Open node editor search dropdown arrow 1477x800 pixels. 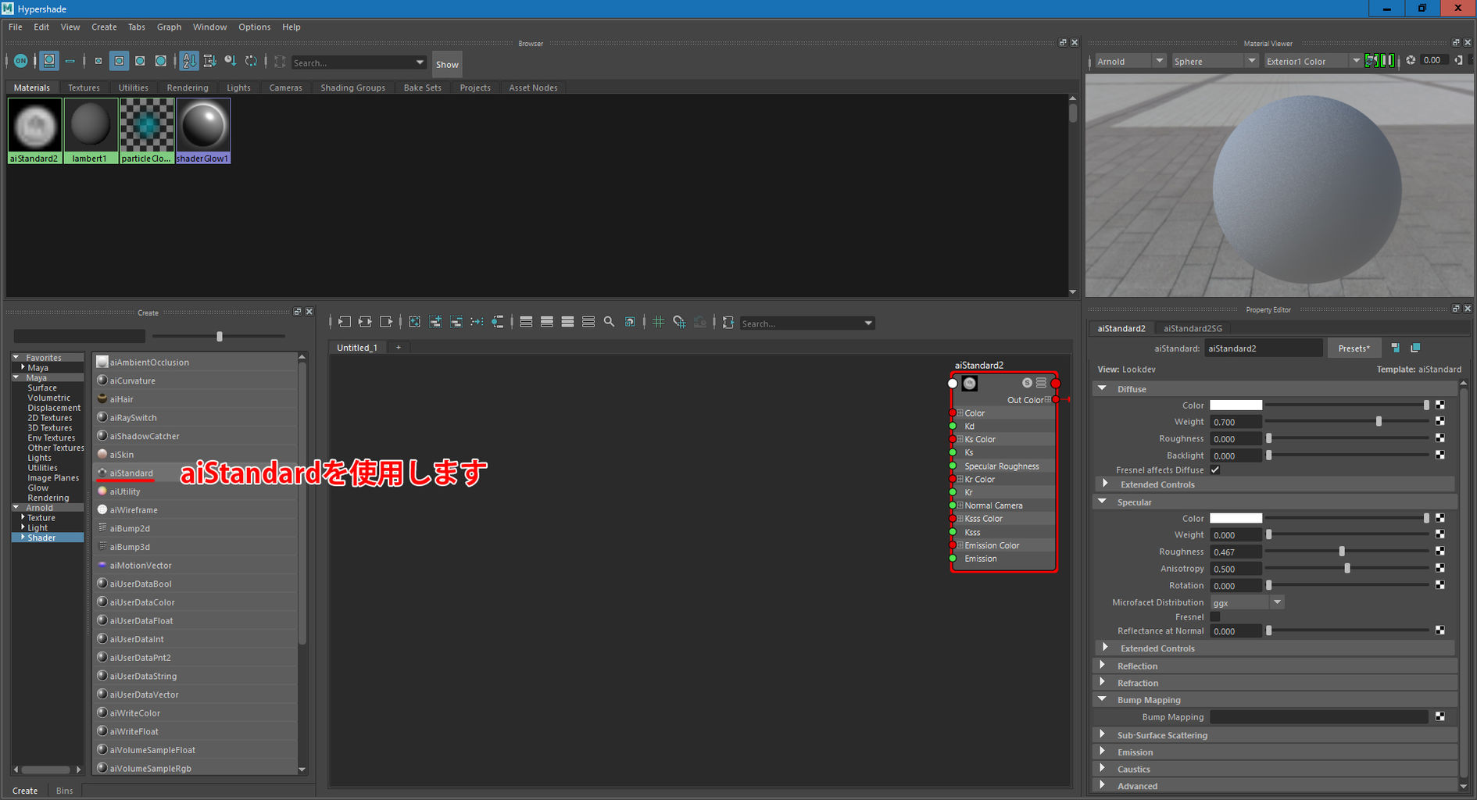[867, 323]
